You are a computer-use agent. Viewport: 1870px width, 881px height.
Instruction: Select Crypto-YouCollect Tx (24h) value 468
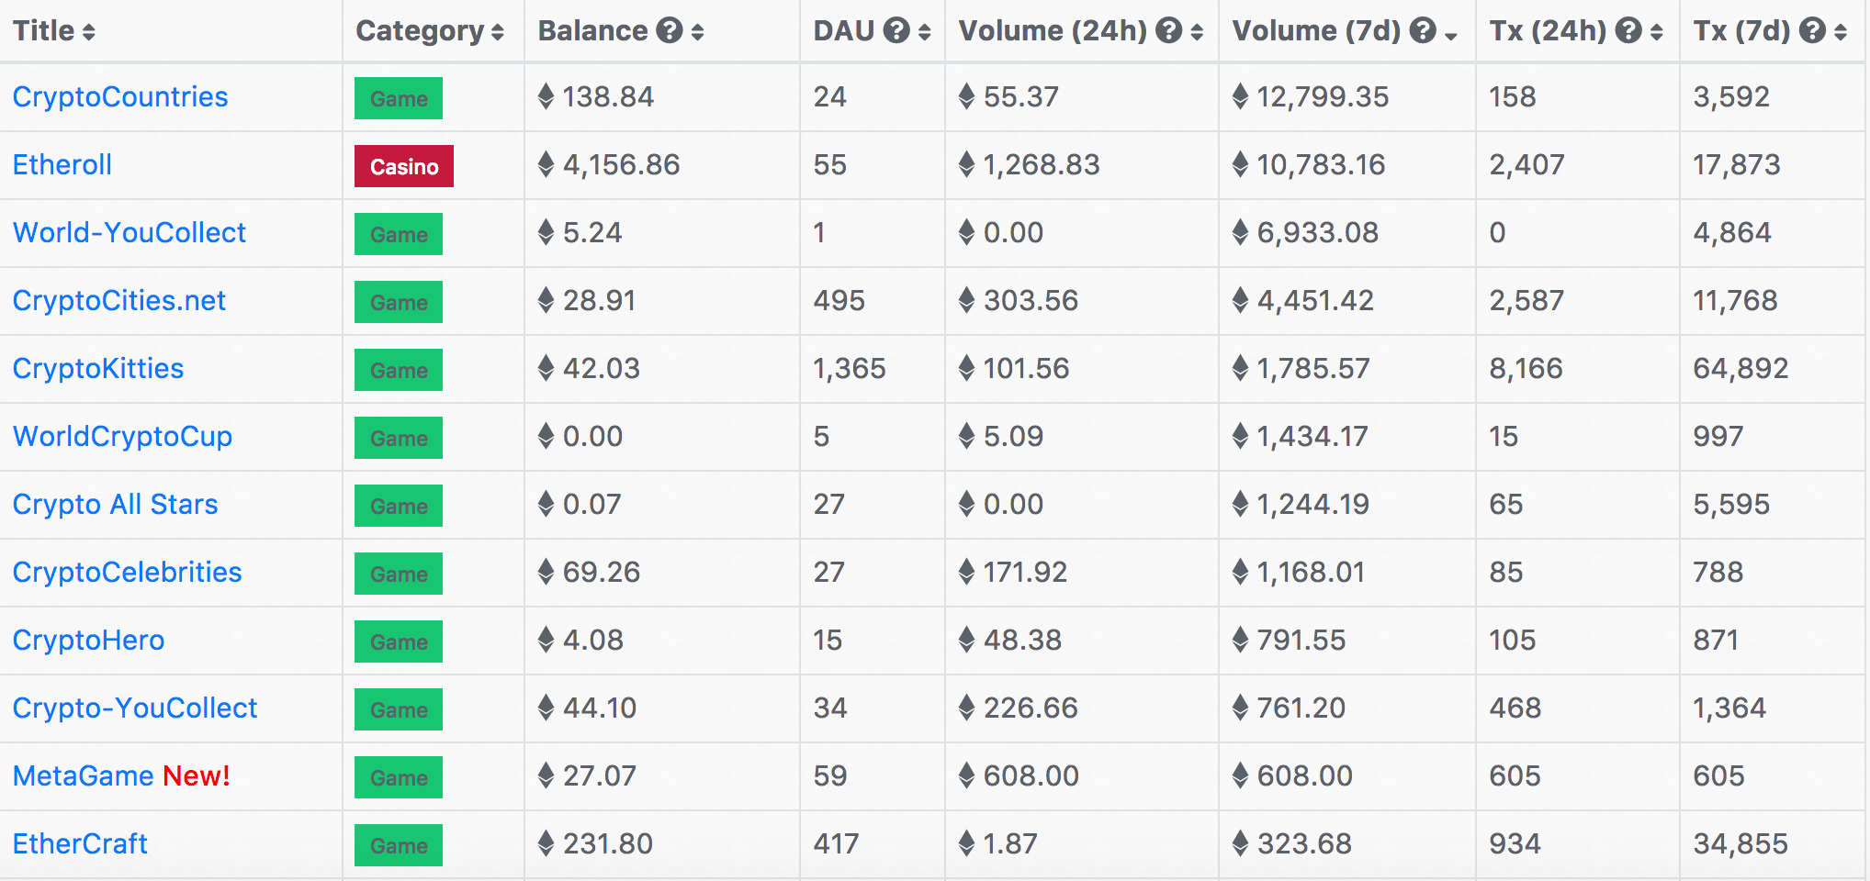coord(1515,708)
